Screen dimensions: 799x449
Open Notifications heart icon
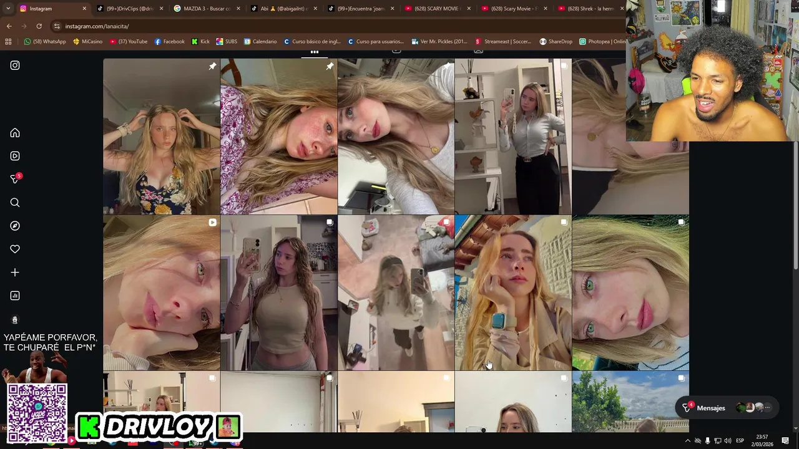click(x=15, y=249)
